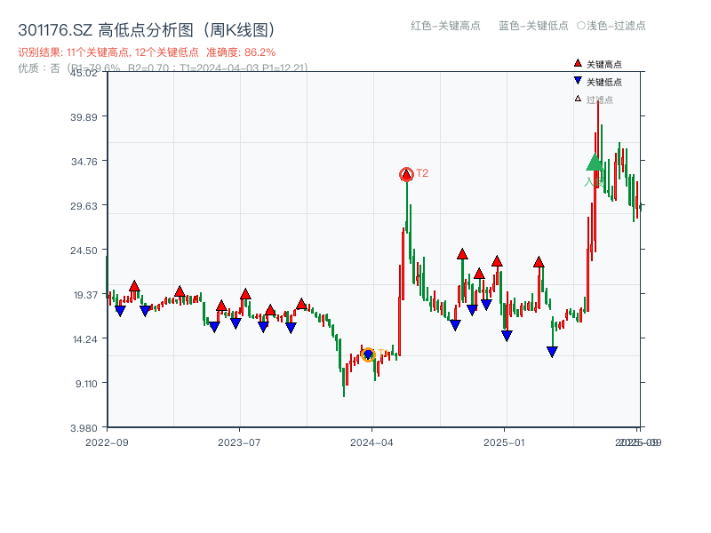
Task: Click x-axis date 2024-04
Action: (371, 442)
